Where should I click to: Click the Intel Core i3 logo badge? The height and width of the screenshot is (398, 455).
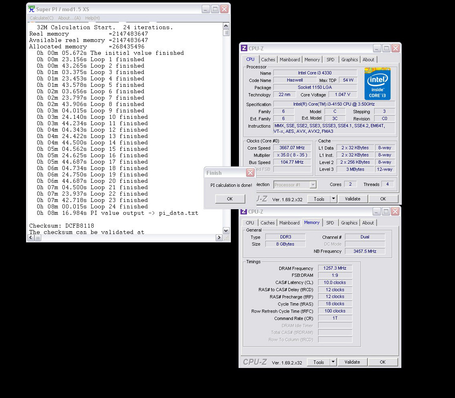(377, 84)
